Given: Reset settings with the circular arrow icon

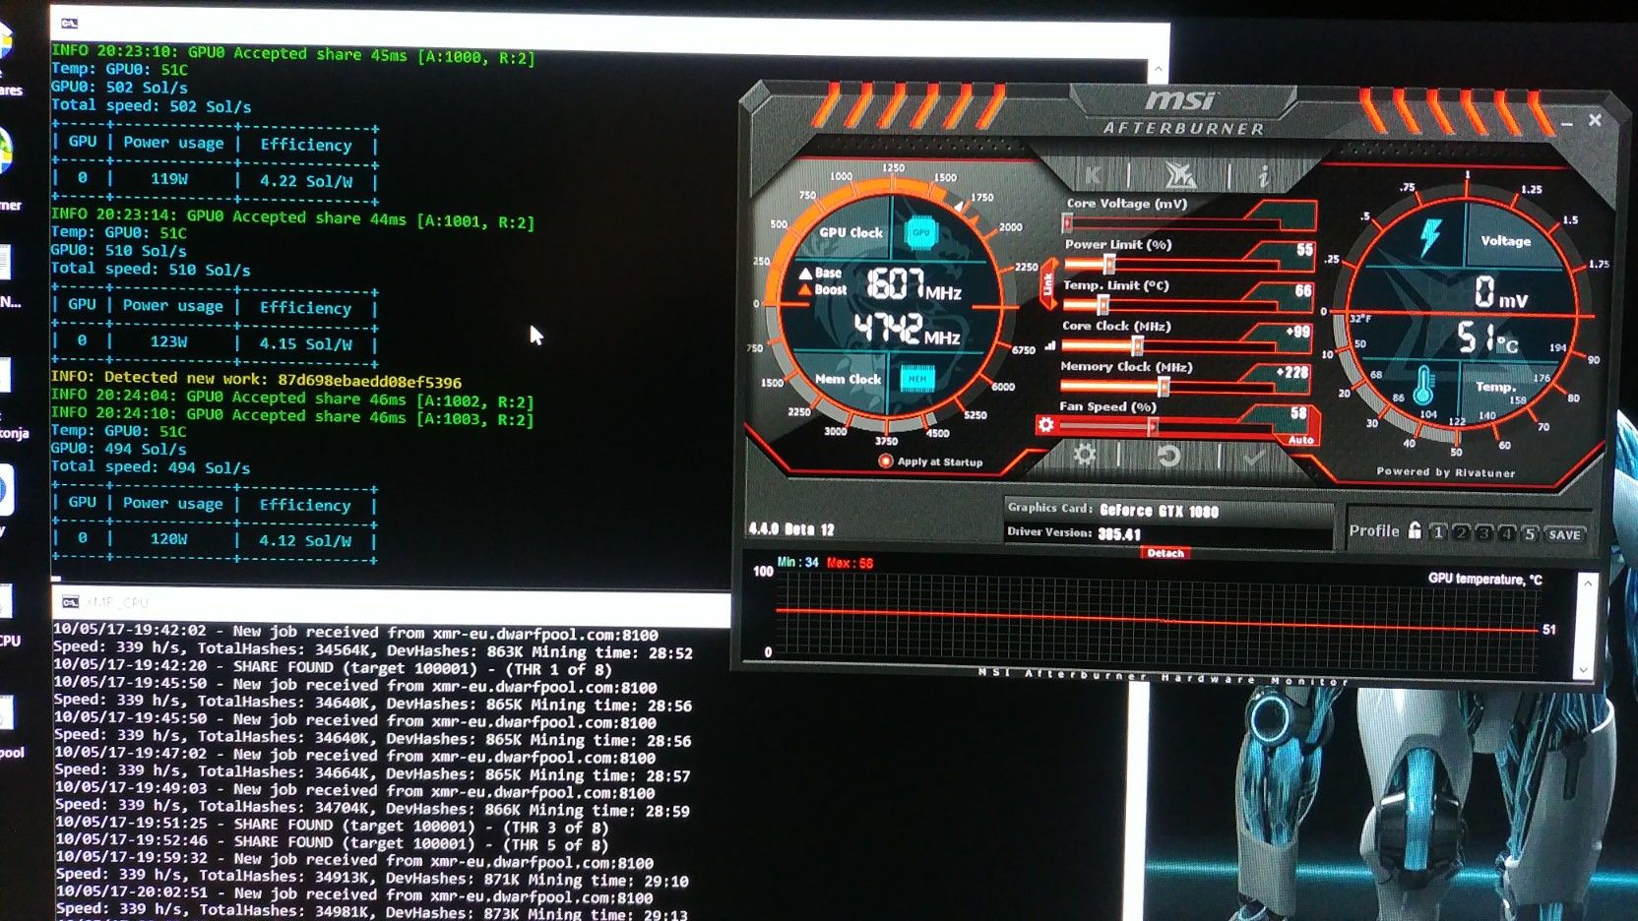Looking at the screenshot, I should (1168, 456).
